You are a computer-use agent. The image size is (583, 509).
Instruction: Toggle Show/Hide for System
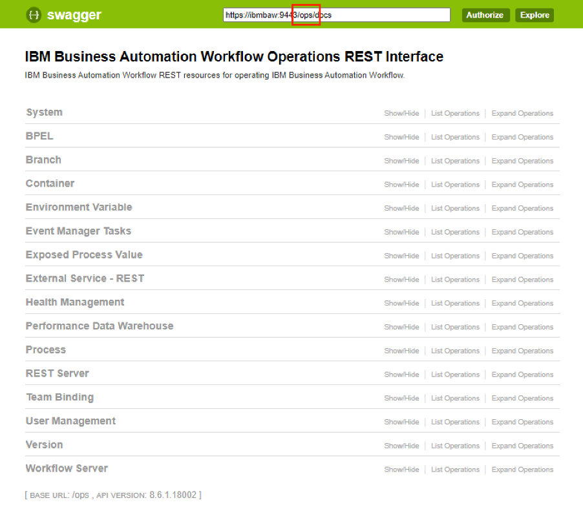pyautogui.click(x=401, y=113)
